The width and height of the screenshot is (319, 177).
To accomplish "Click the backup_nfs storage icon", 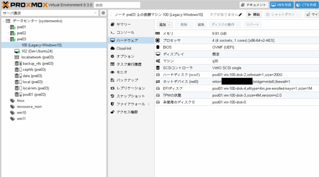I will point(18,64).
